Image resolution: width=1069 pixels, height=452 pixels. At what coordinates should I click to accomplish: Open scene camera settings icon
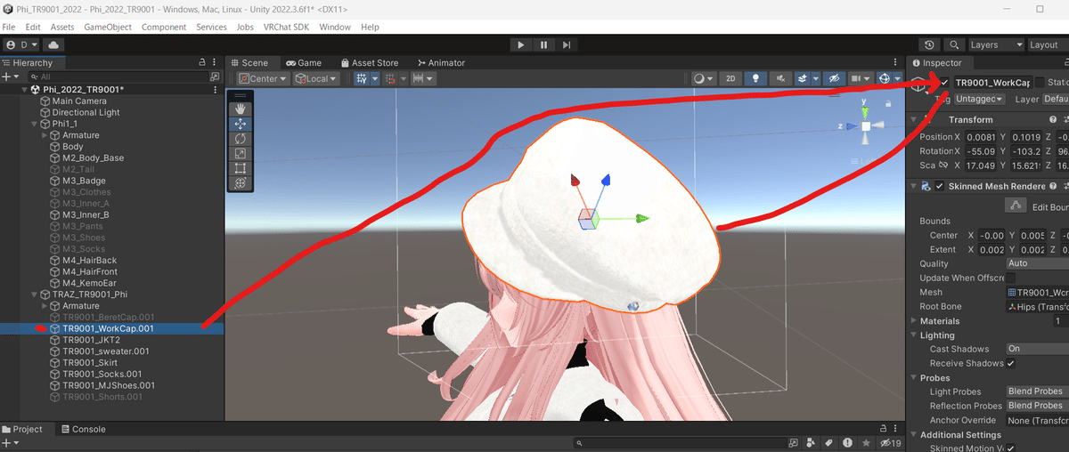tap(859, 78)
